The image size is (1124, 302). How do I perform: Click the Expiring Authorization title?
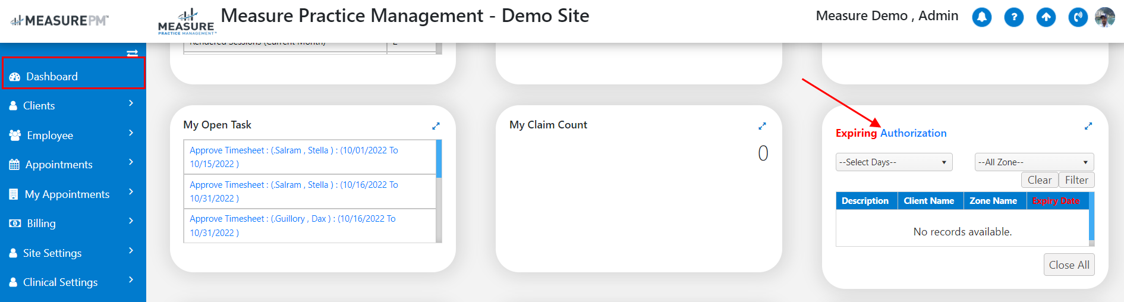(x=891, y=133)
